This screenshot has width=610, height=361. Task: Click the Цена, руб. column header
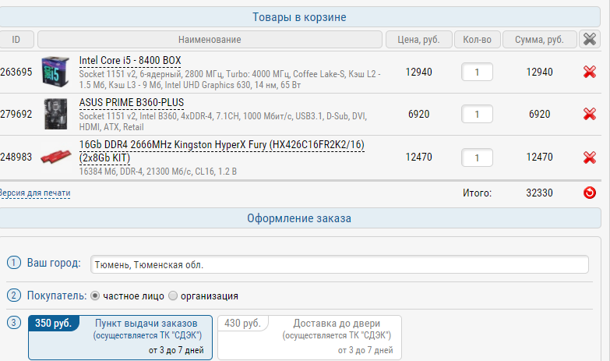coord(419,39)
